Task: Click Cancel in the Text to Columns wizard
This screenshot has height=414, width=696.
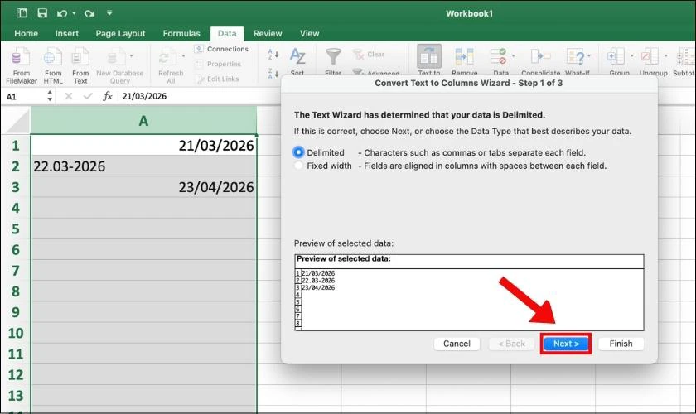Action: [x=457, y=344]
